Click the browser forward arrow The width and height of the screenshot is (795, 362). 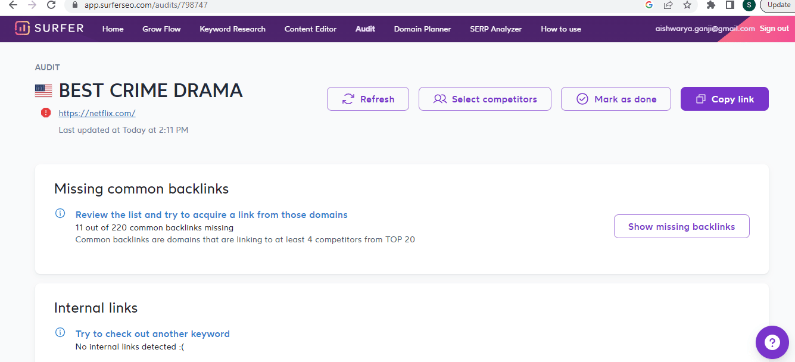[x=32, y=5]
